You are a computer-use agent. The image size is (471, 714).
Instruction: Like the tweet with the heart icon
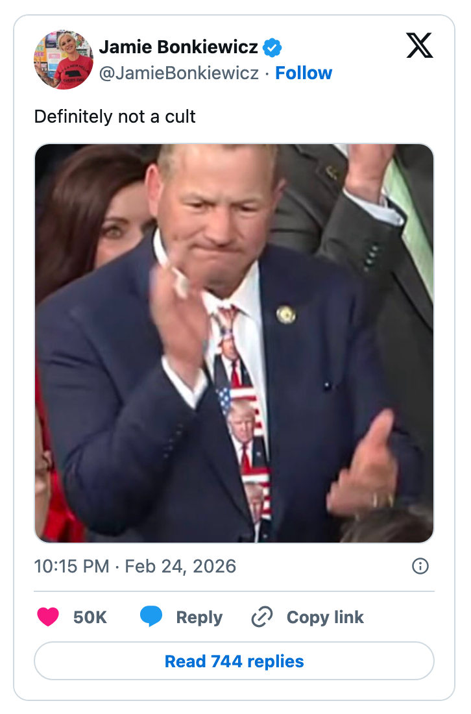pyautogui.click(x=48, y=617)
